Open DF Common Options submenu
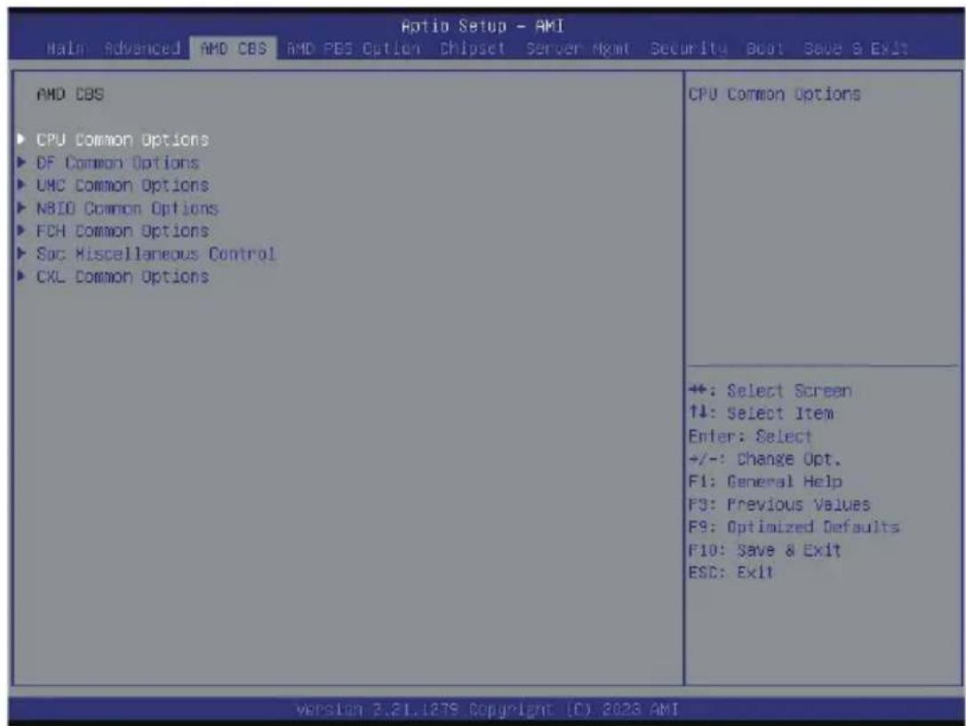966x726 pixels. [117, 163]
